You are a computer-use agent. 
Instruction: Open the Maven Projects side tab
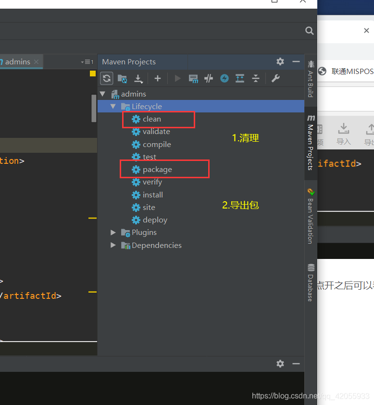(311, 143)
